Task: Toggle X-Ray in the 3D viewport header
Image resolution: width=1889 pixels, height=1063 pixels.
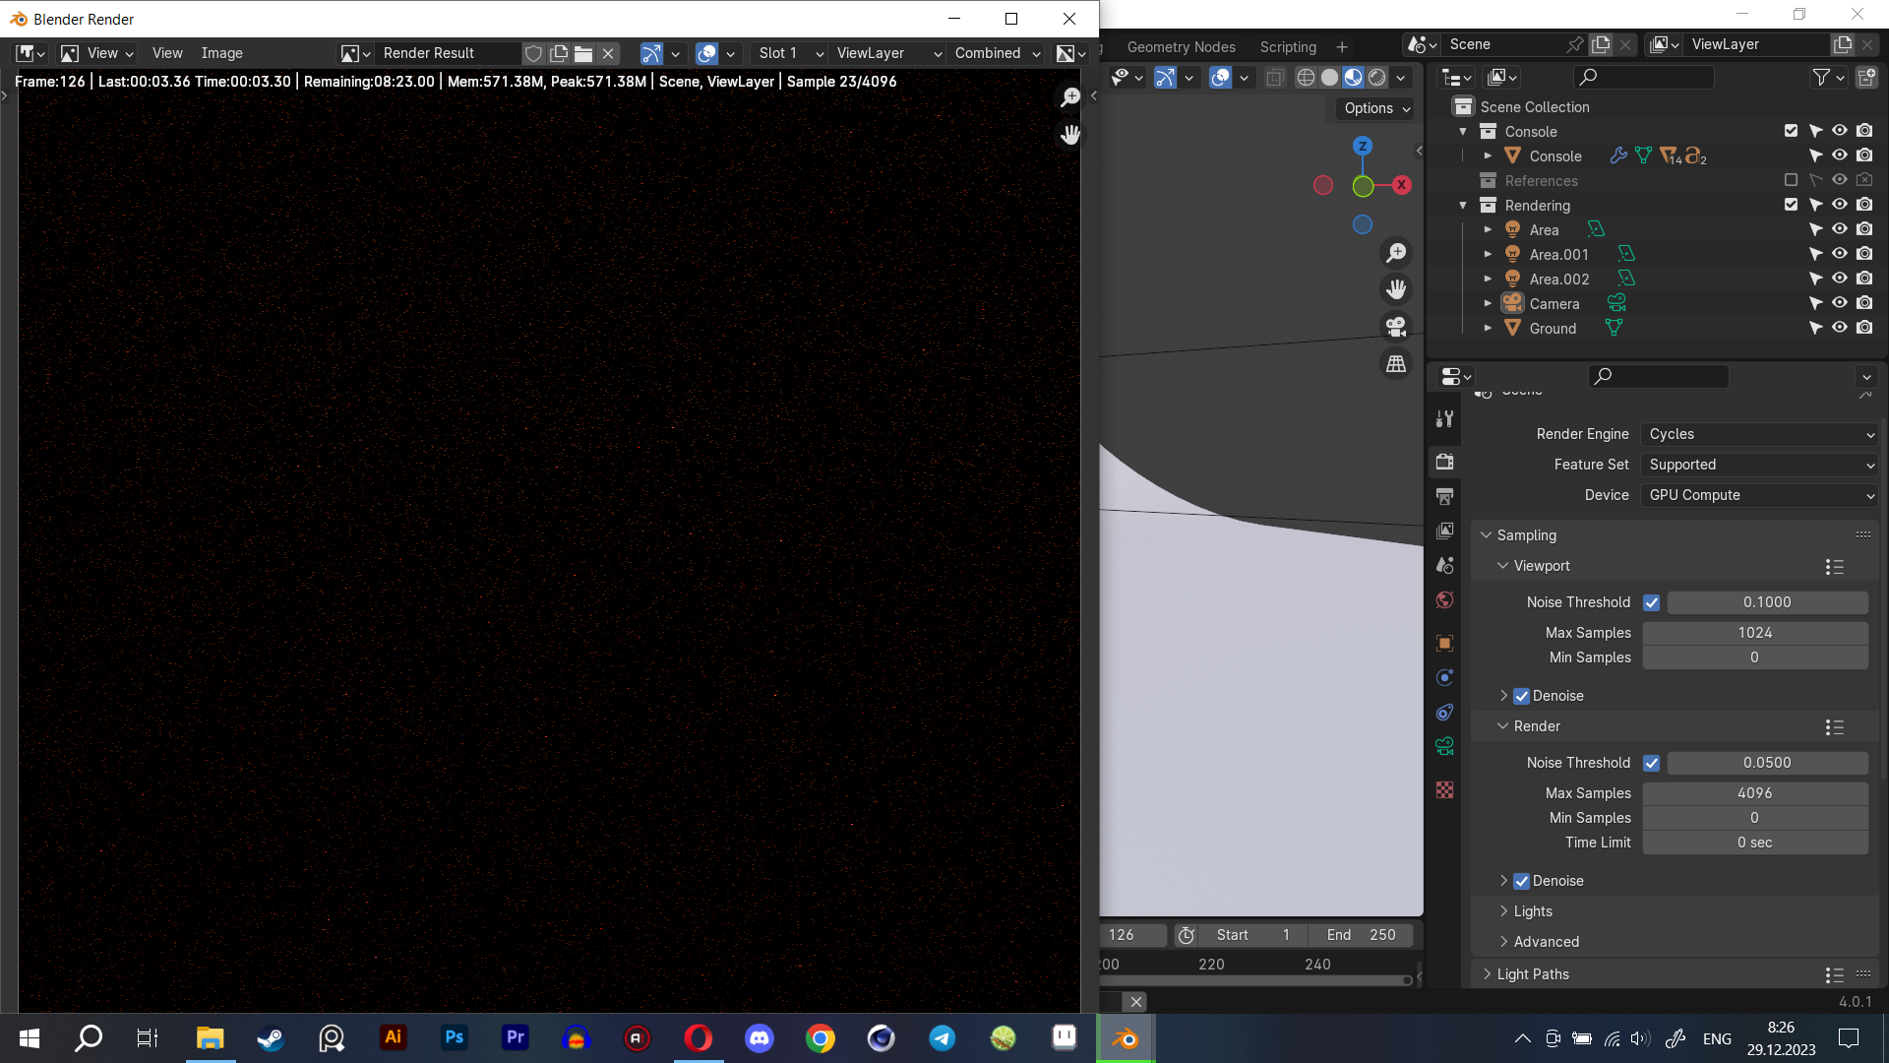Action: [x=1275, y=77]
